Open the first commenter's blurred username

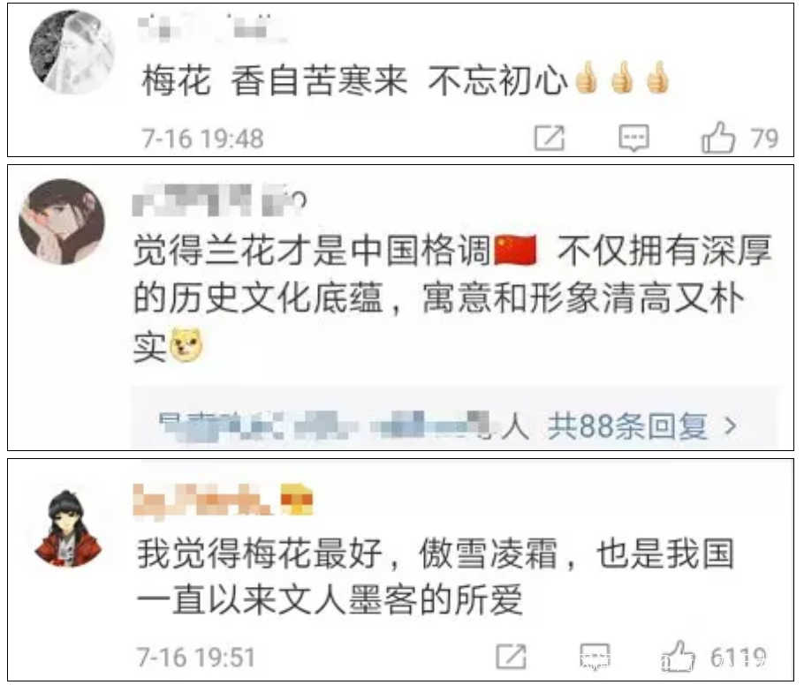pos(211,27)
